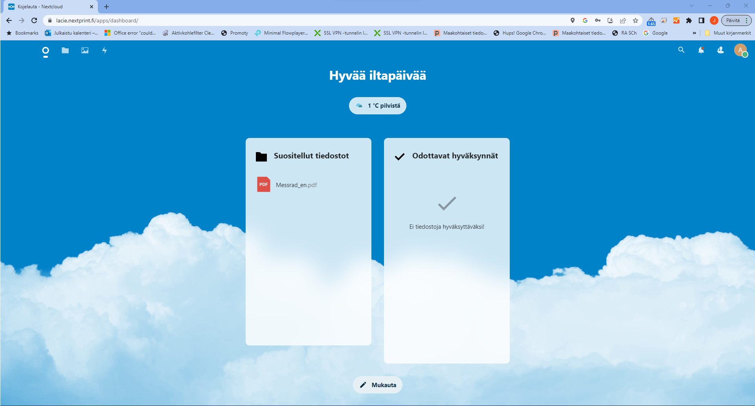
Task: Click the location pin icon in address bar
Action: click(x=573, y=20)
